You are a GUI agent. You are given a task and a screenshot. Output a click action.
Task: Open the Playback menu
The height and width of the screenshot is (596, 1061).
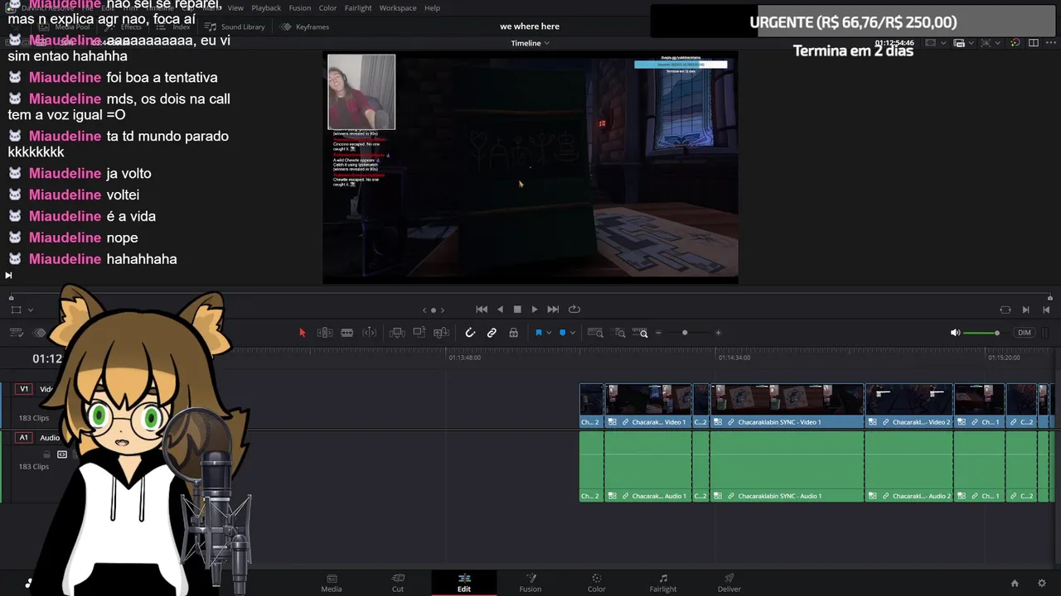(x=266, y=8)
